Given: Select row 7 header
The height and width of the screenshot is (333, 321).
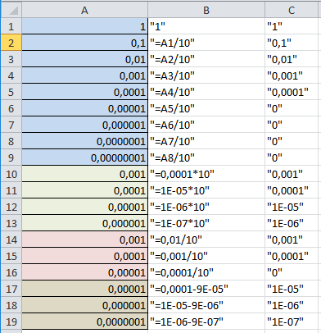Looking at the screenshot, I should pos(11,125).
